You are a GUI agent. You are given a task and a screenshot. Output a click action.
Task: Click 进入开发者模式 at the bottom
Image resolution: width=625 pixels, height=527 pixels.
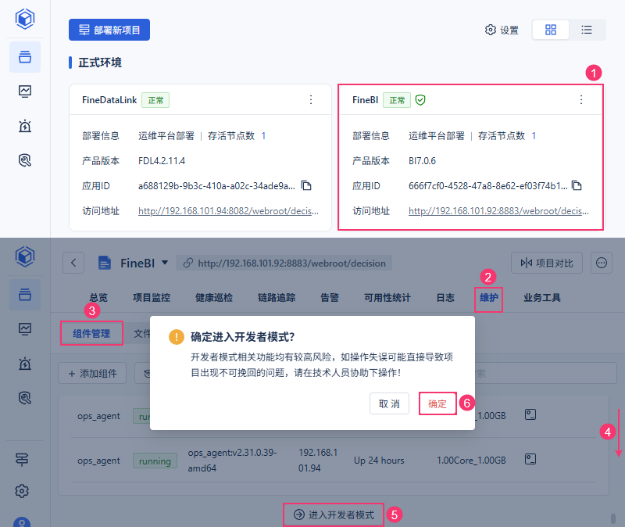(334, 514)
